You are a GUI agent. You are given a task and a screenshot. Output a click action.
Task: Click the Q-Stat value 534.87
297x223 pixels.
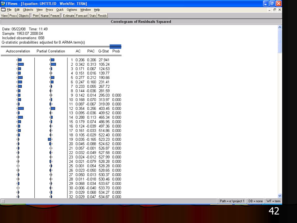tap(104, 197)
